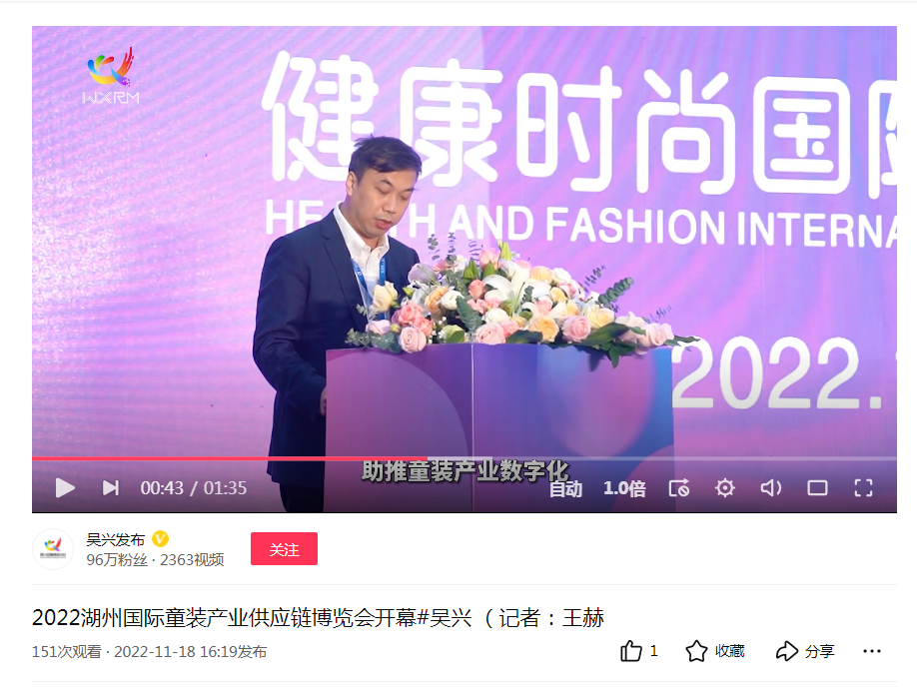Skip to the next video
Screen dimensions: 917x694
(x=111, y=488)
